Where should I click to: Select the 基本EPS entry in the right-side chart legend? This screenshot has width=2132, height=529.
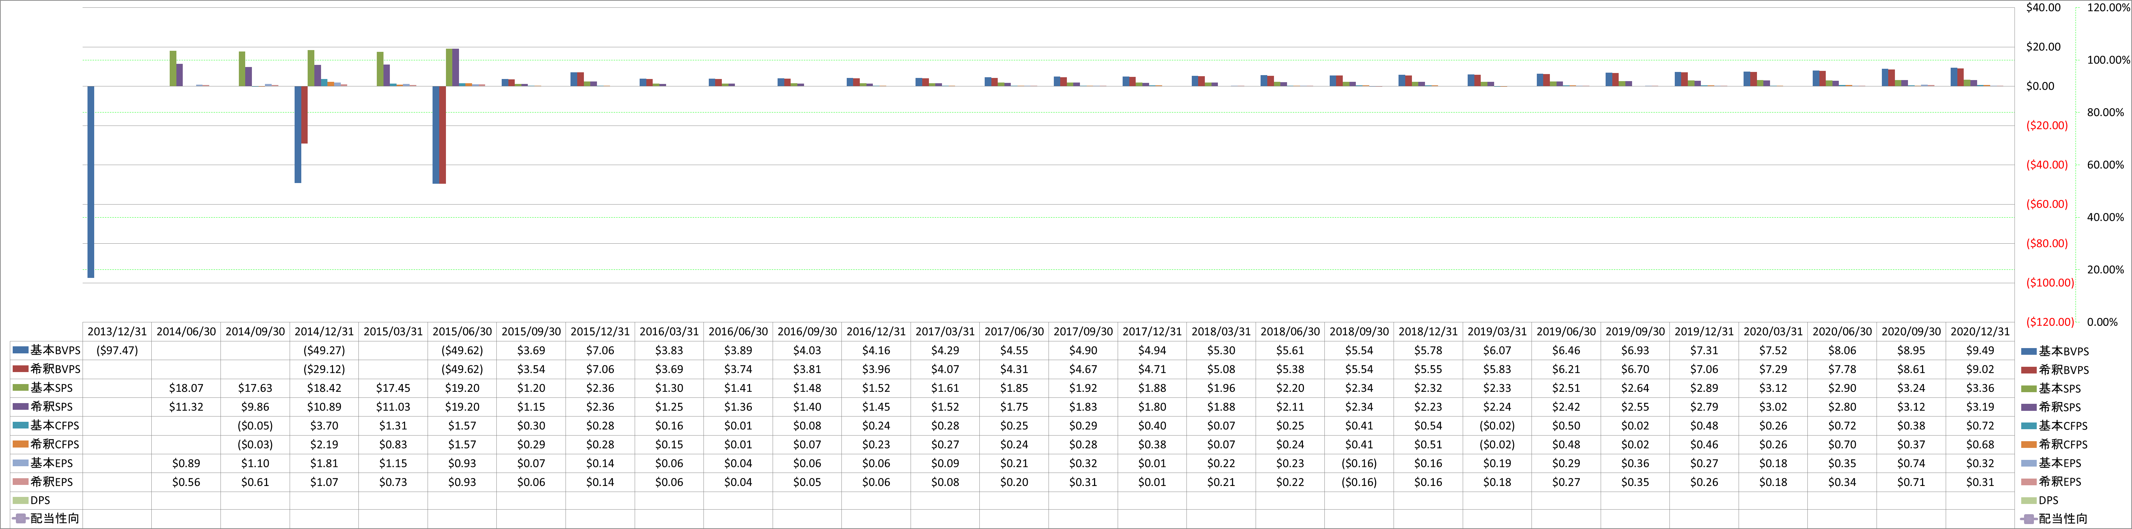2051,463
